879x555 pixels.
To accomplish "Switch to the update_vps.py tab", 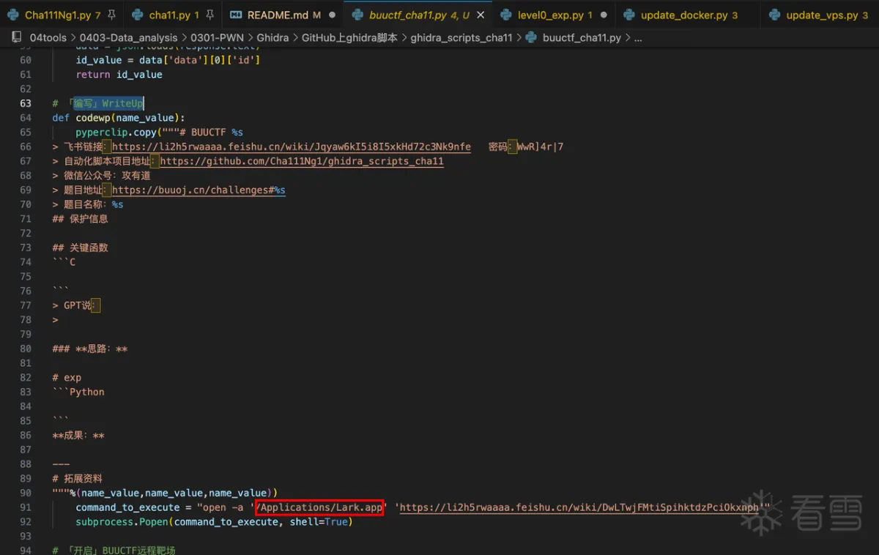I will 820,15.
